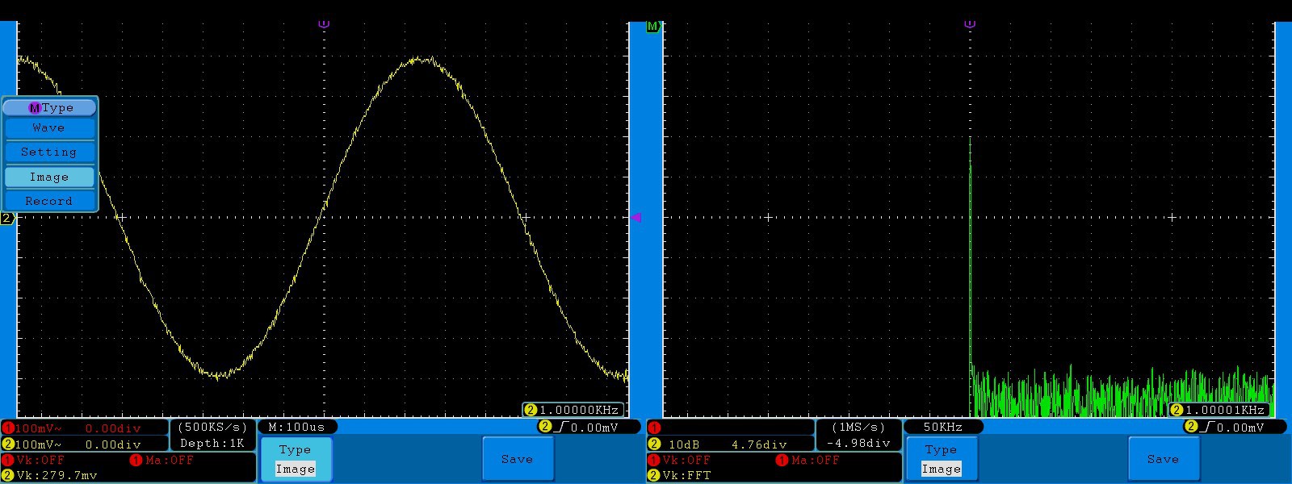Click the 10dB FFT scale readout
The height and width of the screenshot is (484, 1292).
684,444
